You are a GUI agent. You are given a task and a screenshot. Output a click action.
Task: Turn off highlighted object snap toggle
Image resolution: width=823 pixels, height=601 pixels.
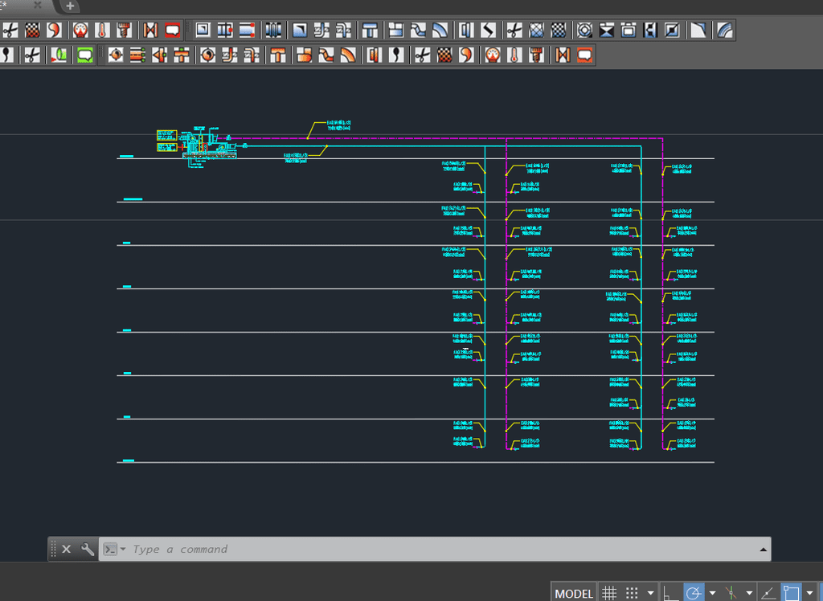click(x=792, y=593)
